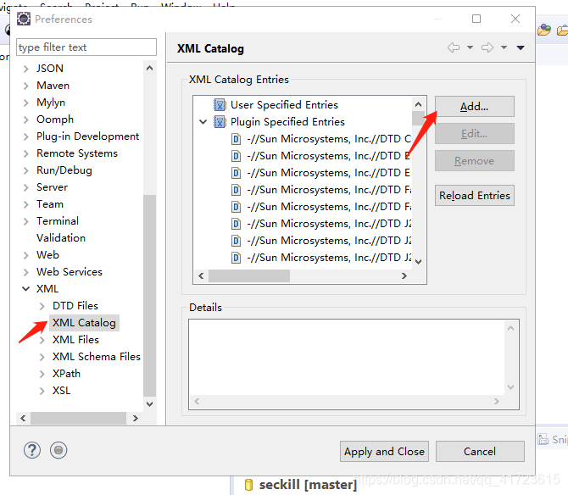This screenshot has height=495, width=568.
Task: Close the Preferences window
Action: tap(515, 19)
